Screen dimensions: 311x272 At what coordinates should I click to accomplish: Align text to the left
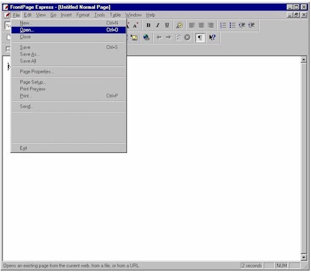191,25
